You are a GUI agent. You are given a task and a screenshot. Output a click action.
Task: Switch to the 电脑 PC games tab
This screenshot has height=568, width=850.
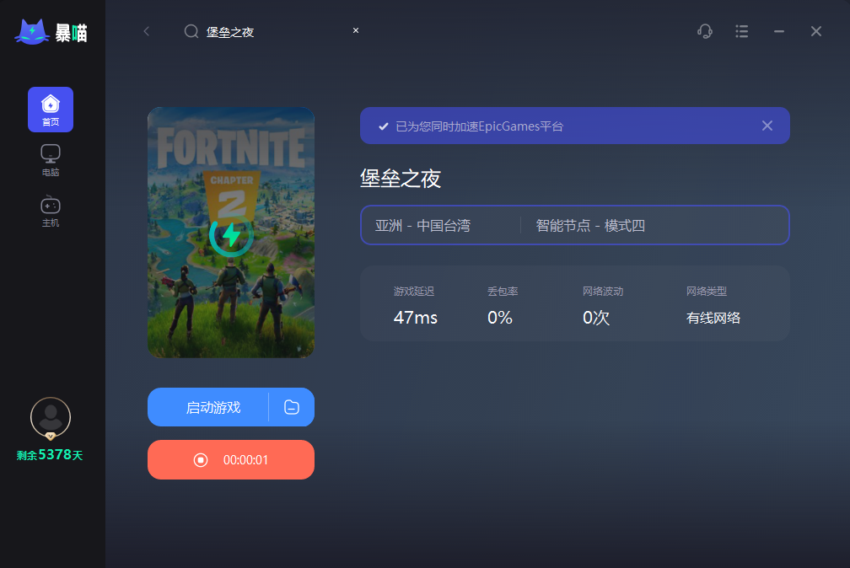(x=51, y=160)
